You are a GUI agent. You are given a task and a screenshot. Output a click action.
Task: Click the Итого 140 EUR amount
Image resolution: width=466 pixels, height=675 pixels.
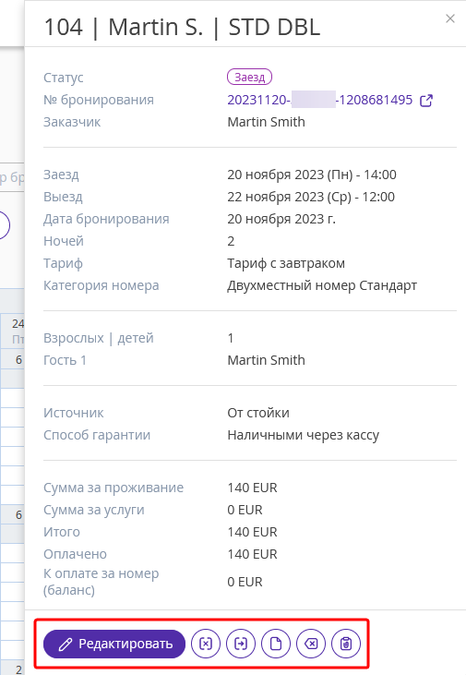click(252, 532)
